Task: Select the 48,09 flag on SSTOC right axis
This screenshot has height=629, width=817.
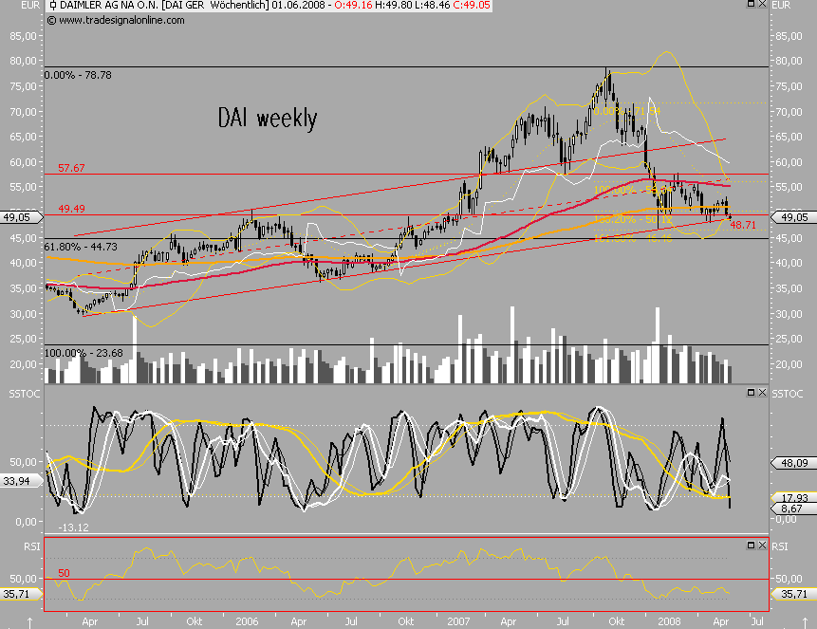Action: coord(793,465)
